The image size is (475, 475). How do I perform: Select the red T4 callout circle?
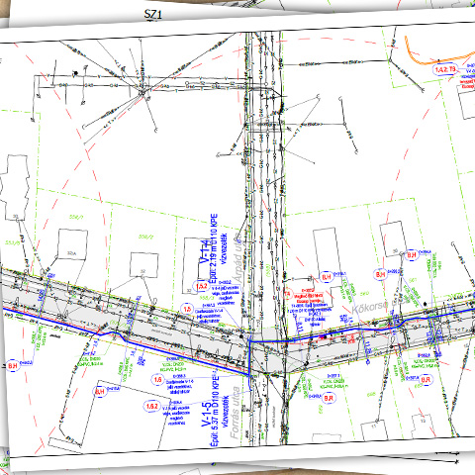pos(288,293)
